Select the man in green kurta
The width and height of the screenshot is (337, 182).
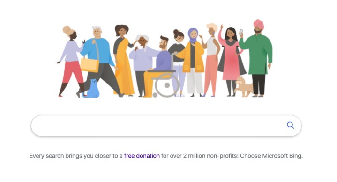(x=257, y=58)
